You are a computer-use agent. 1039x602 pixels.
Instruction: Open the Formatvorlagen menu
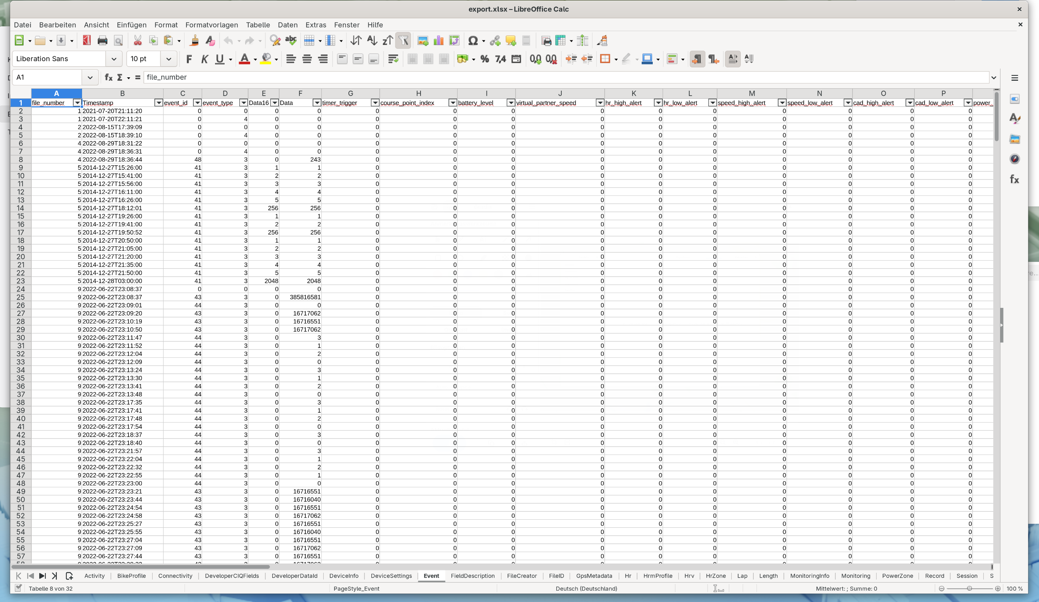[212, 25]
